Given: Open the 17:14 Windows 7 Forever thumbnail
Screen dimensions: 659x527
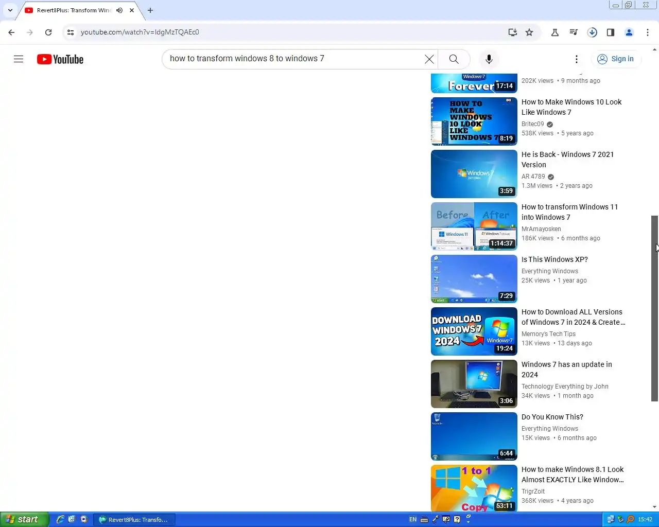Looking at the screenshot, I should [x=474, y=83].
